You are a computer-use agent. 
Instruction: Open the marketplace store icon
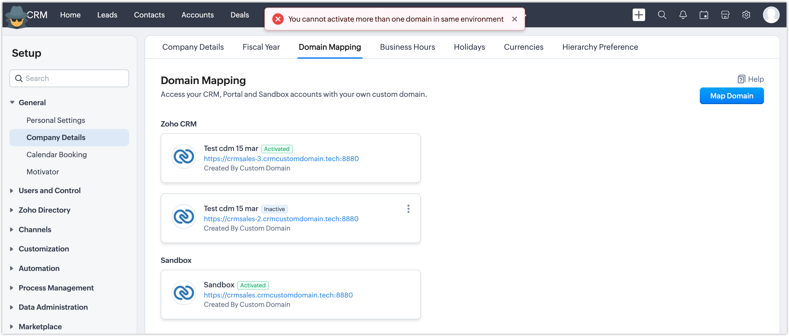[725, 15]
